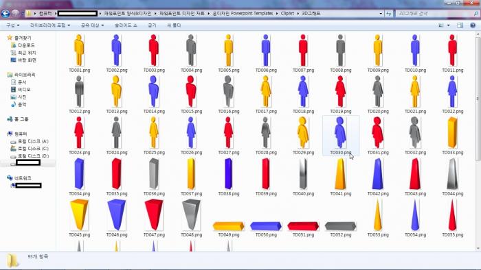481x270 pixels.
Task: Toggle the preview pane icon
Action: (x=460, y=25)
